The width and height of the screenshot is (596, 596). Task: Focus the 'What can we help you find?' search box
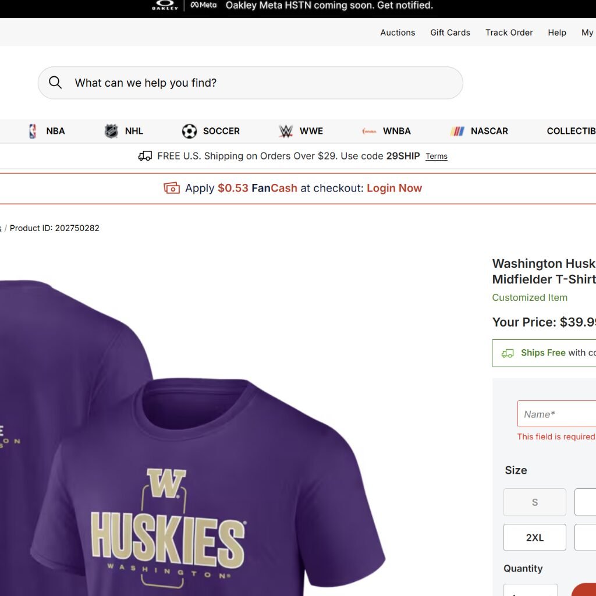click(x=250, y=83)
